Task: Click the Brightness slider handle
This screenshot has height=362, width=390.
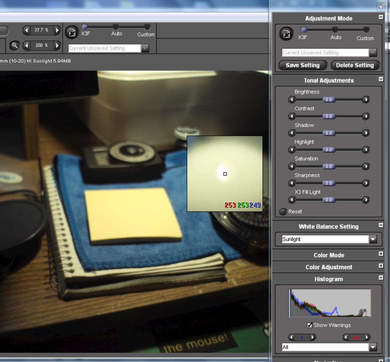Action: [x=329, y=100]
